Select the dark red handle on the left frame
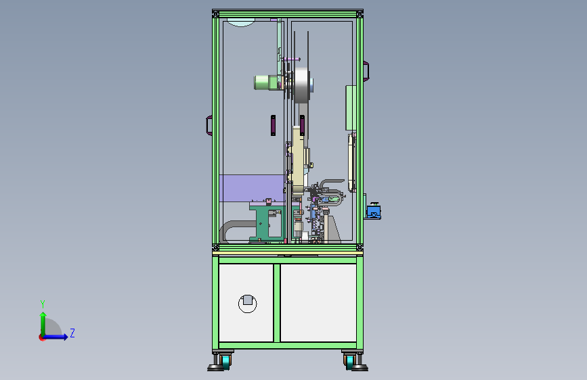The image size is (587, 380). [x=209, y=125]
